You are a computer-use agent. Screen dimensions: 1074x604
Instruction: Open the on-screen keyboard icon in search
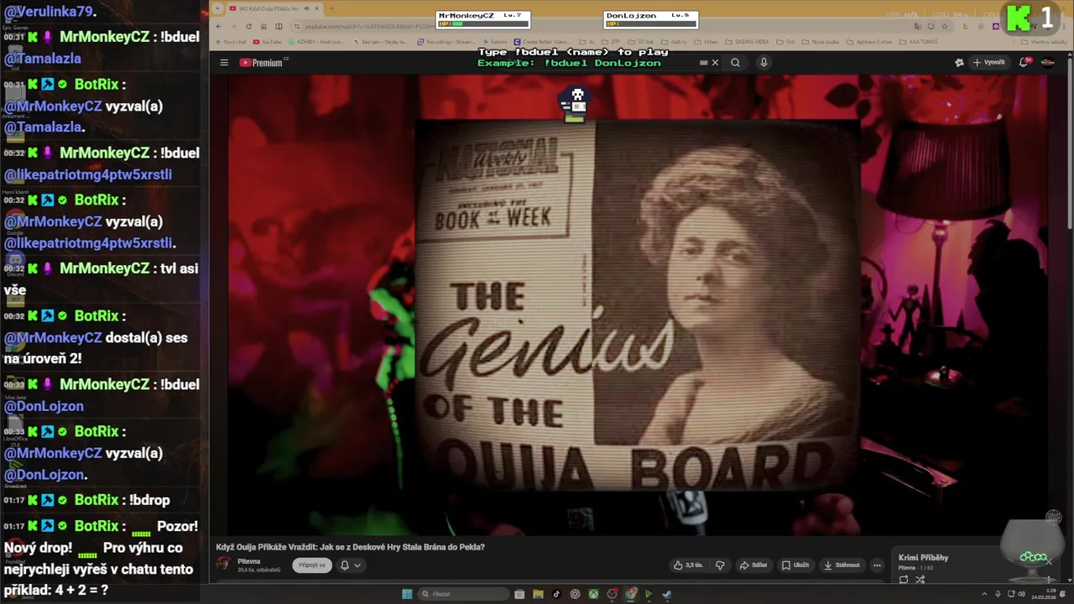(704, 62)
